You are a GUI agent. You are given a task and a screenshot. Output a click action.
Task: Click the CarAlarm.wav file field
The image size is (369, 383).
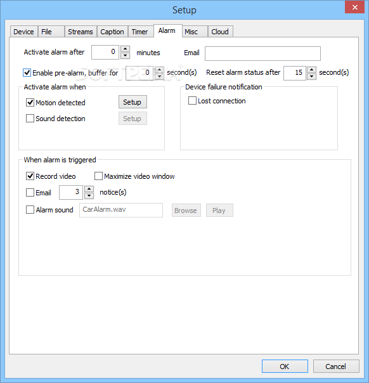pos(121,210)
